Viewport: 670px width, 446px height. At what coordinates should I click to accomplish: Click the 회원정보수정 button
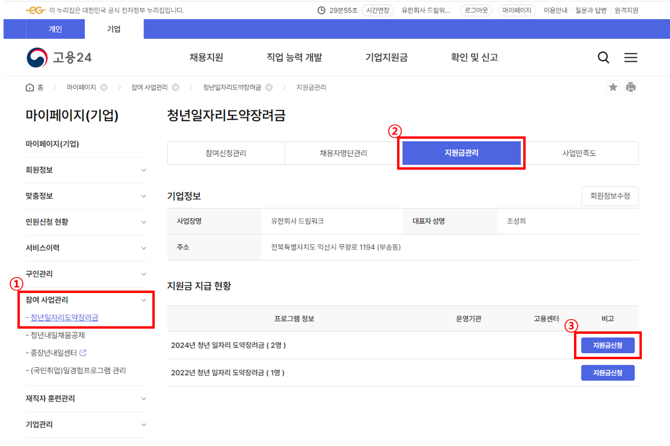point(610,196)
